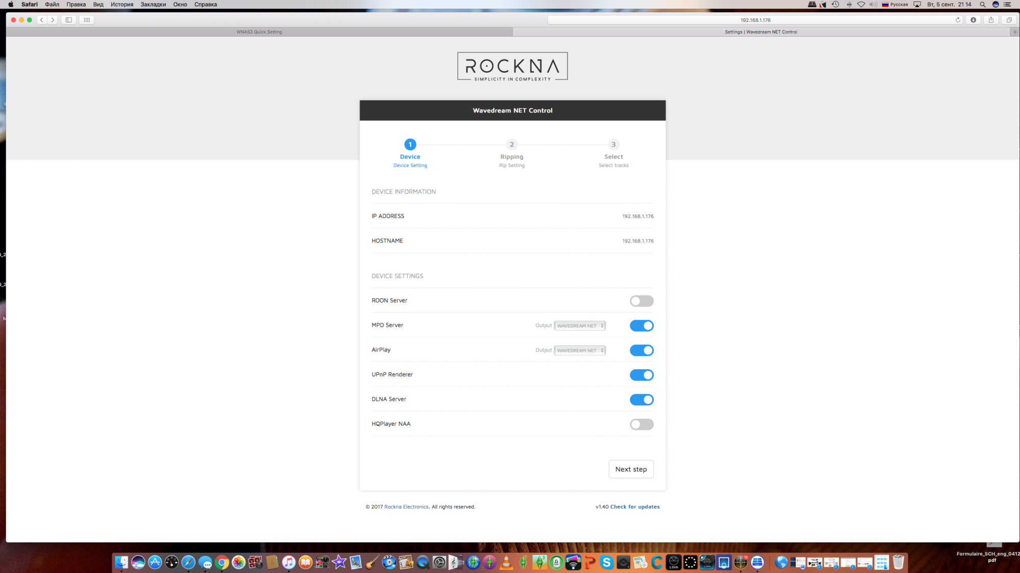This screenshot has height=573, width=1020.
Task: Open the AirPlay display menu
Action: (x=917, y=5)
